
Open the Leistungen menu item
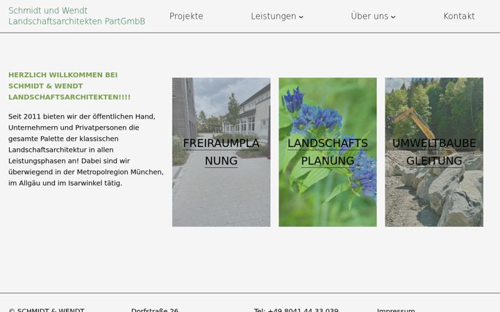coord(274,16)
